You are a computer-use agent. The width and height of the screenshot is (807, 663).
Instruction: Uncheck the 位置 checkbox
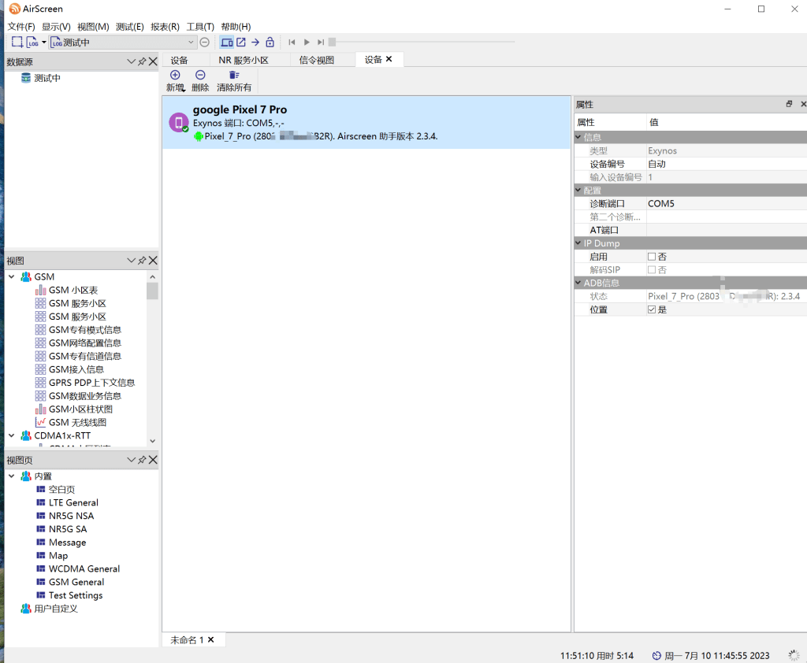tap(652, 309)
